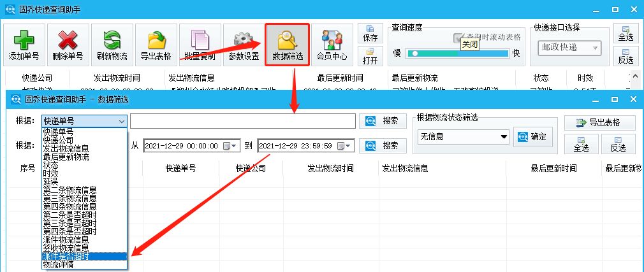Viewport: 644px width, 272px height.
Task: Click the 导出表格 folder button in main toolbar
Action: (x=156, y=45)
